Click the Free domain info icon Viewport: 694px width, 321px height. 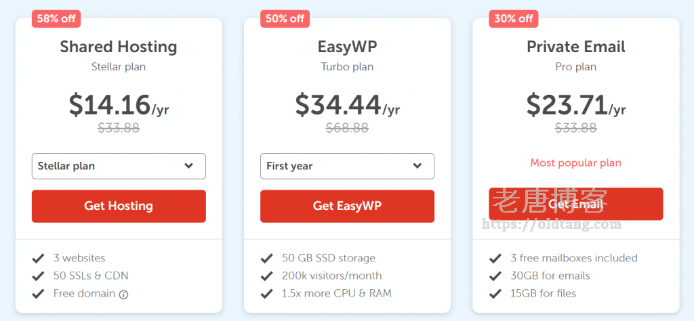(x=123, y=295)
